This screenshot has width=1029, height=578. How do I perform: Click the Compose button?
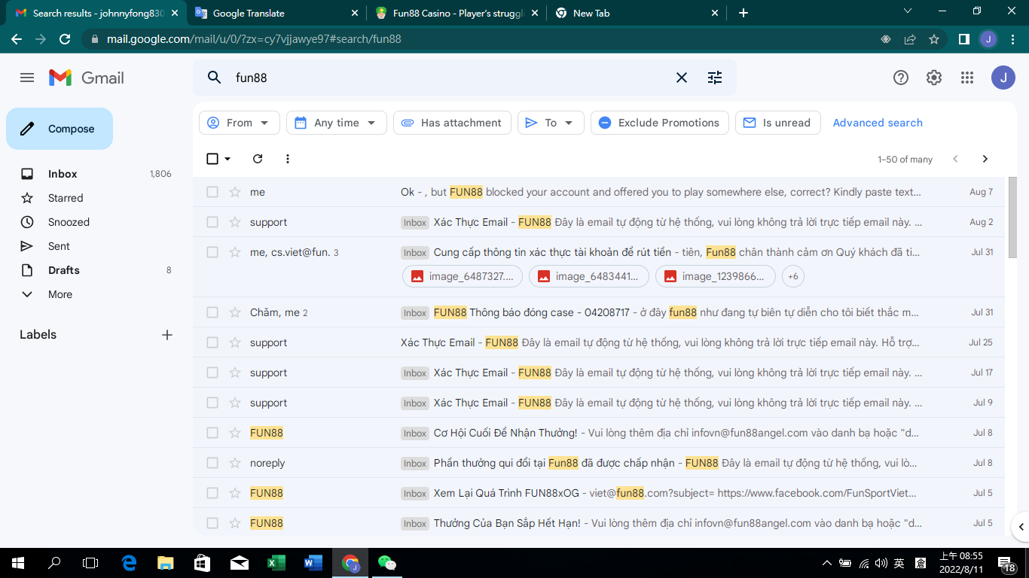pyautogui.click(x=60, y=129)
